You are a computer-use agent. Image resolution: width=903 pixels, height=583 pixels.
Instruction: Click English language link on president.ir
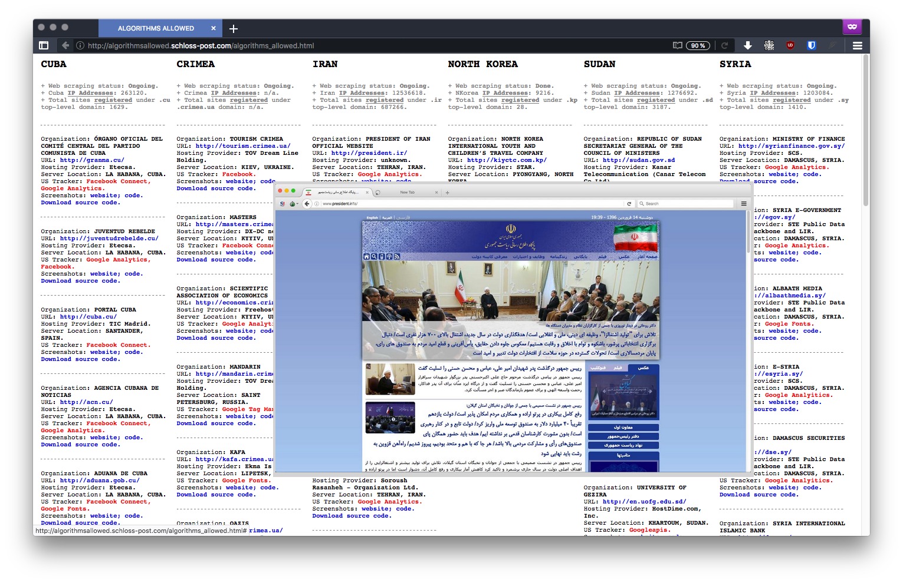point(372,217)
